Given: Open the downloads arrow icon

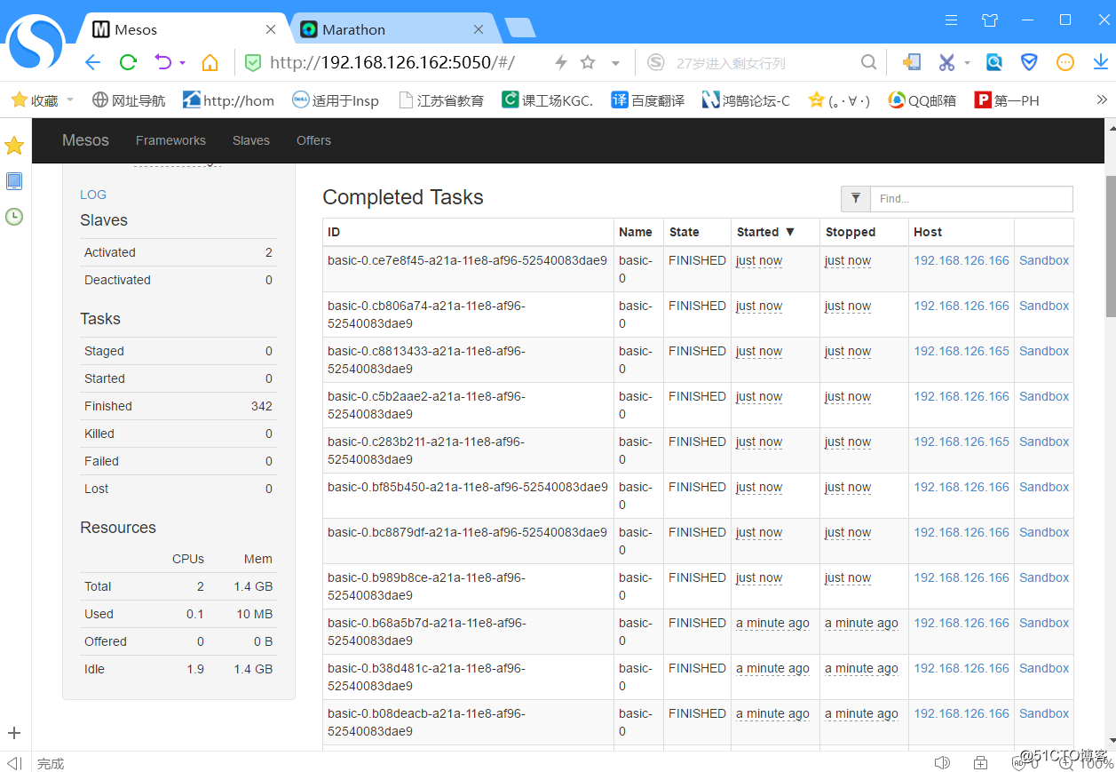Looking at the screenshot, I should pos(1101,62).
